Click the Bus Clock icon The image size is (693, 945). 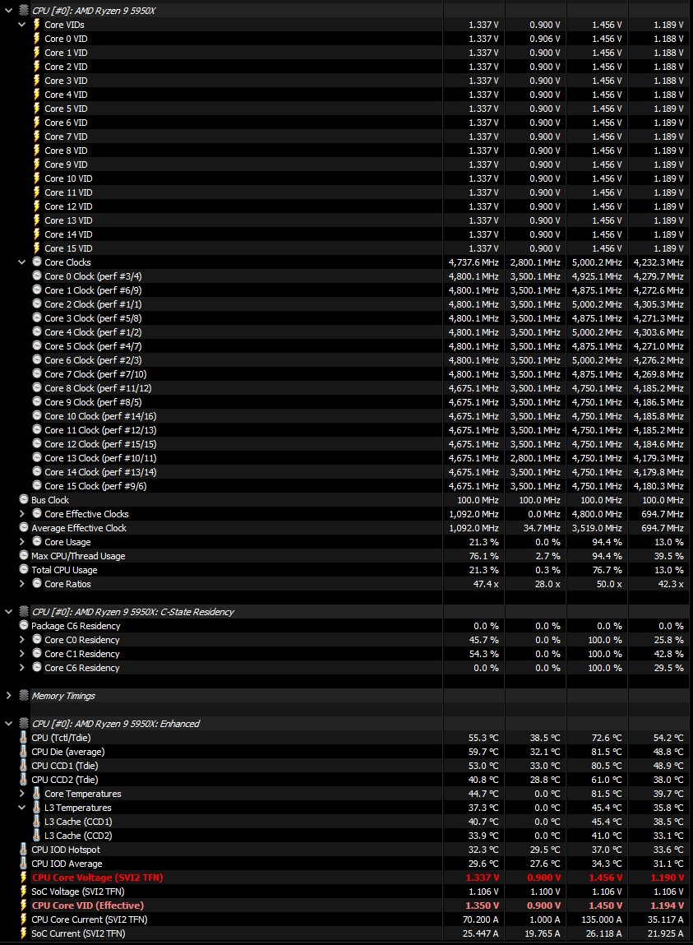24,499
